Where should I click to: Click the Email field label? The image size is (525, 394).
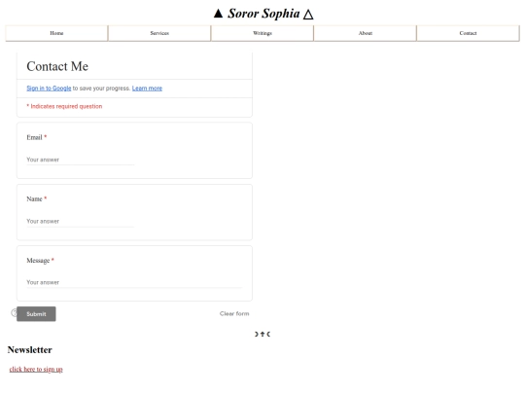[34, 137]
